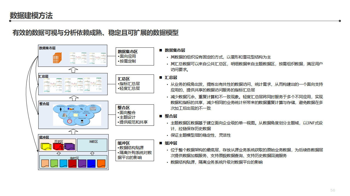Image resolution: width=350 pixels, height=196 pixels.
Task: Click the page number 56
Action: click(x=333, y=190)
